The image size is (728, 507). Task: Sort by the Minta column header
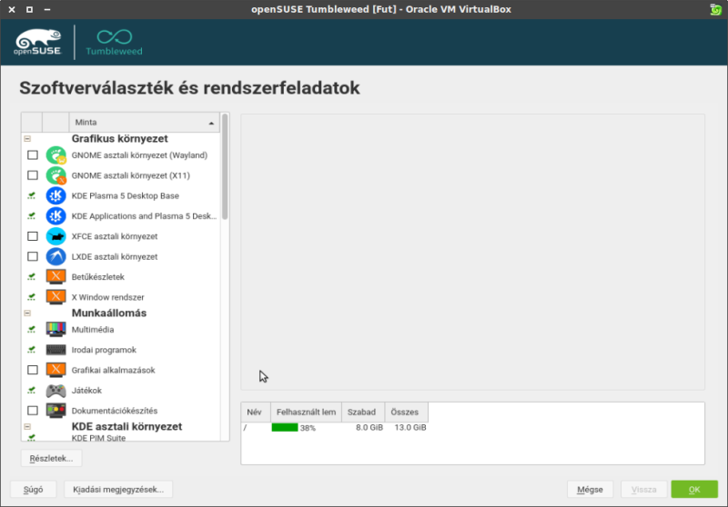coord(145,123)
